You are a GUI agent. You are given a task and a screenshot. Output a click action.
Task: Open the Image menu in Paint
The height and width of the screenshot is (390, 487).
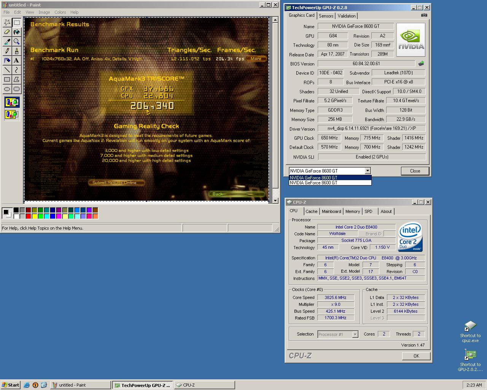pyautogui.click(x=44, y=12)
